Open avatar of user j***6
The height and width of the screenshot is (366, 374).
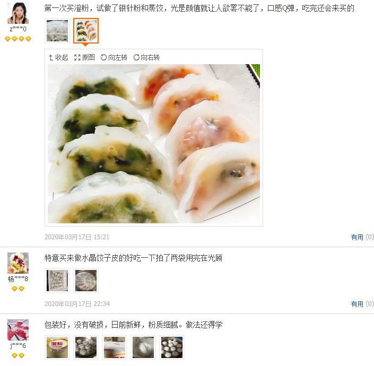pos(18,330)
